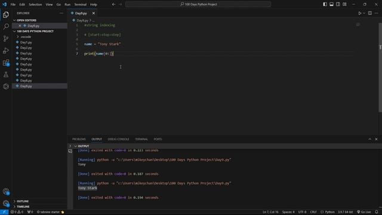Switch to the Terminal panel tab
The height and width of the screenshot is (215, 382).
coord(141,139)
